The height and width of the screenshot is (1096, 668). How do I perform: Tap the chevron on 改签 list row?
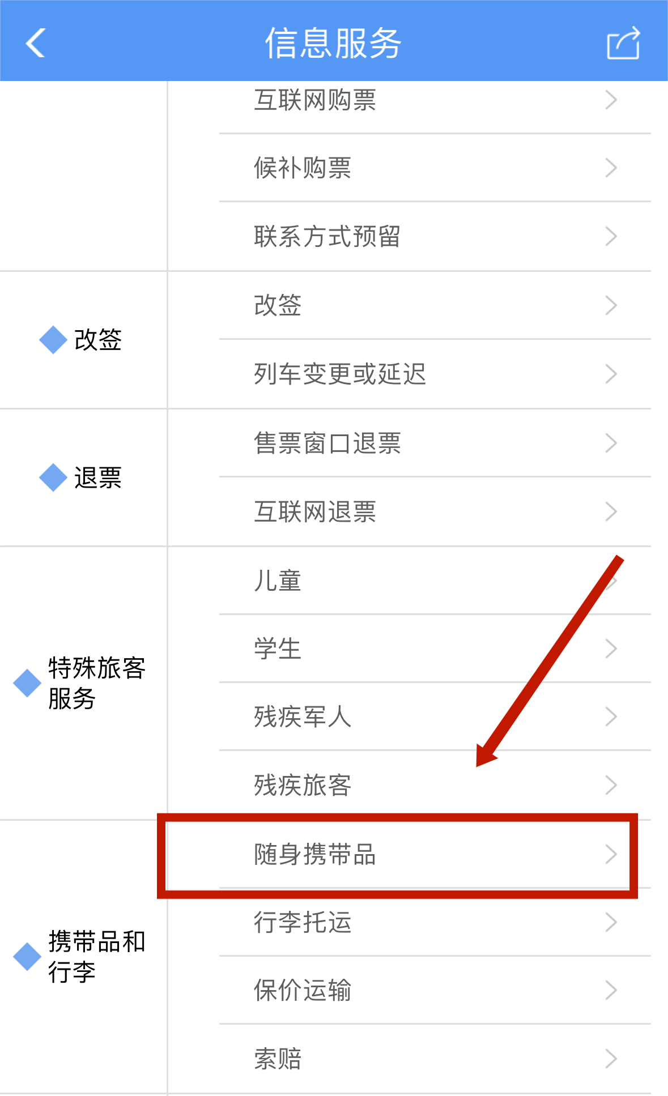pos(611,305)
